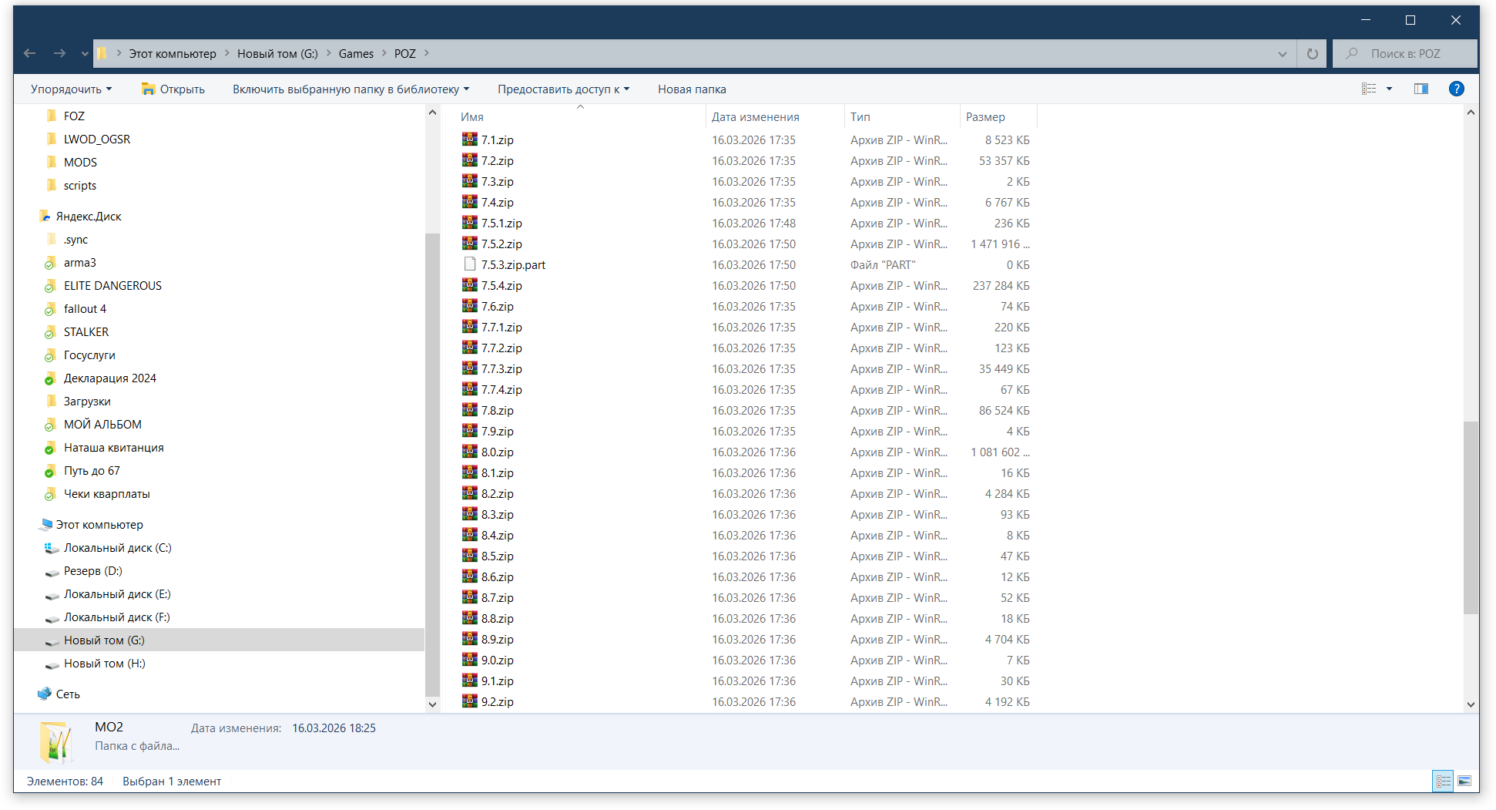Select file name 7.7.3.zip

point(501,369)
